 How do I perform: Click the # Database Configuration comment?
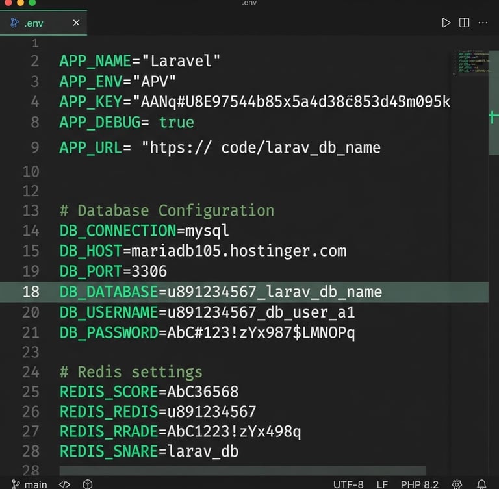(x=167, y=210)
